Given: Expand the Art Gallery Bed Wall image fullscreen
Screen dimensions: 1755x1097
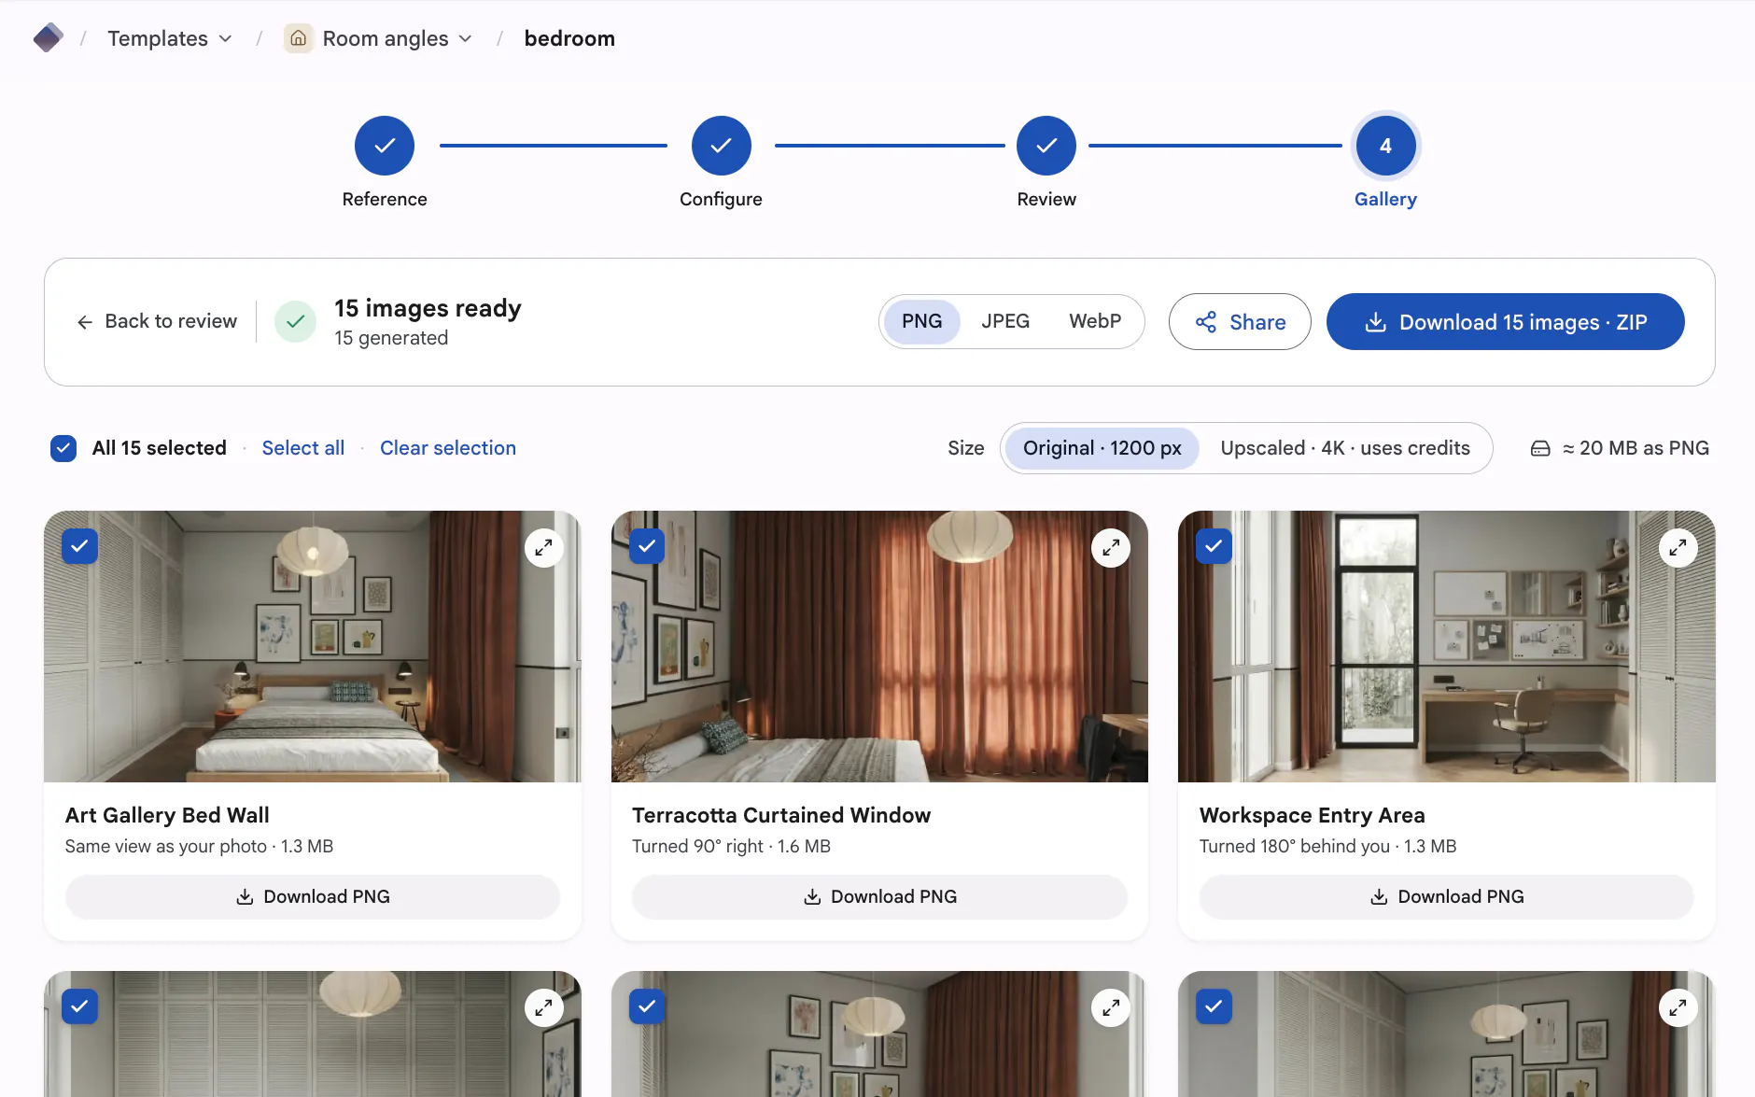Looking at the screenshot, I should pos(543,548).
